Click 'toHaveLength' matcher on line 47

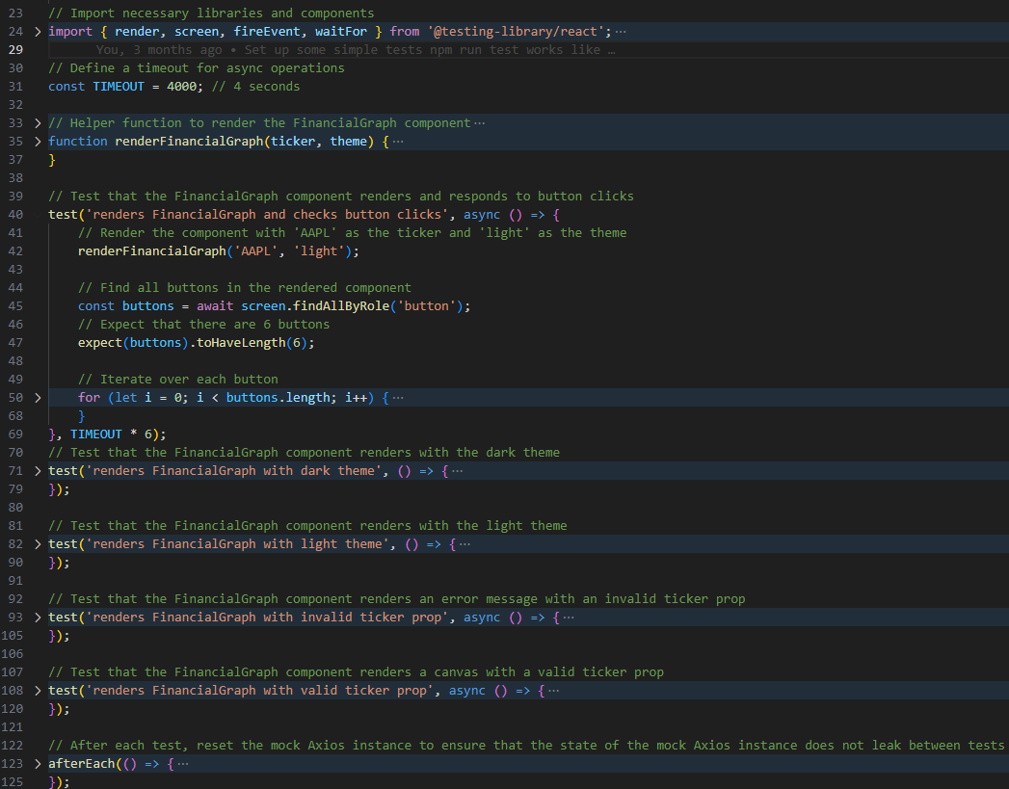[241, 343]
